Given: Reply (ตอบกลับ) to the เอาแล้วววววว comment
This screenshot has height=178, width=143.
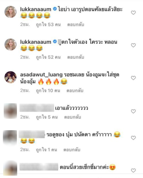Looking at the screenshot, I should click(73, 117).
